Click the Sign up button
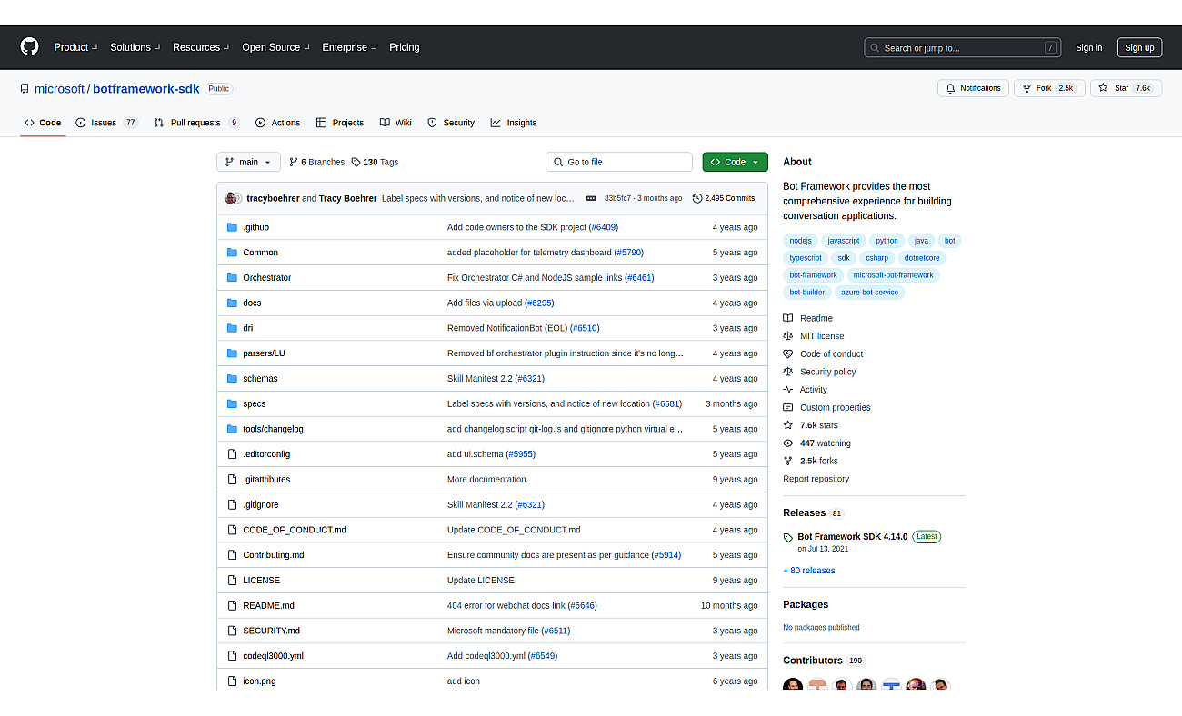 pyautogui.click(x=1139, y=47)
